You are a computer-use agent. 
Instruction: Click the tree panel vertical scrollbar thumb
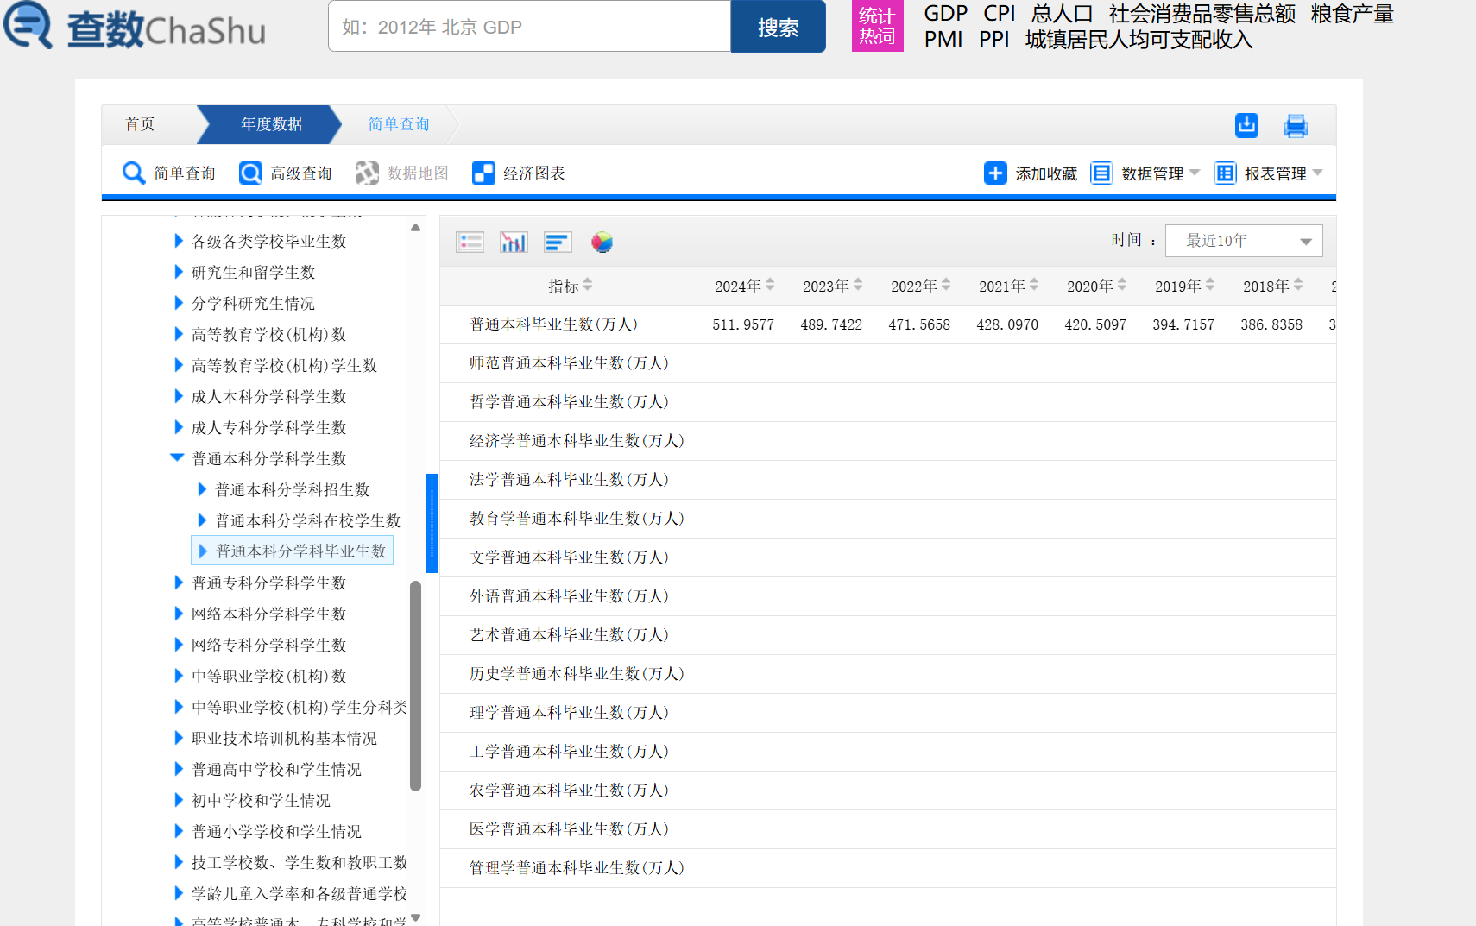[415, 686]
